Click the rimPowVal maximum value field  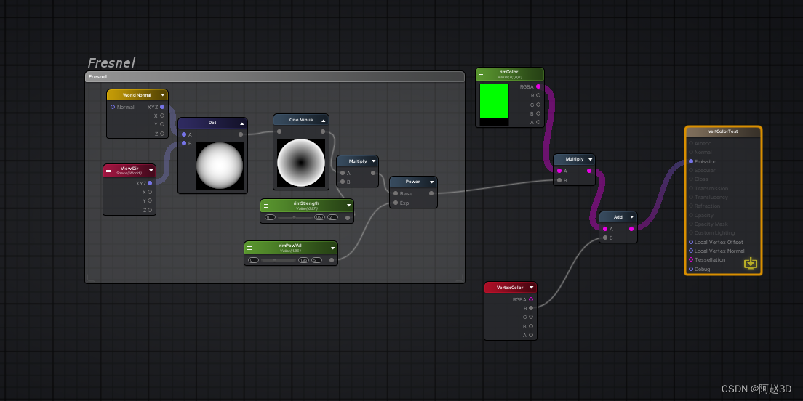316,260
